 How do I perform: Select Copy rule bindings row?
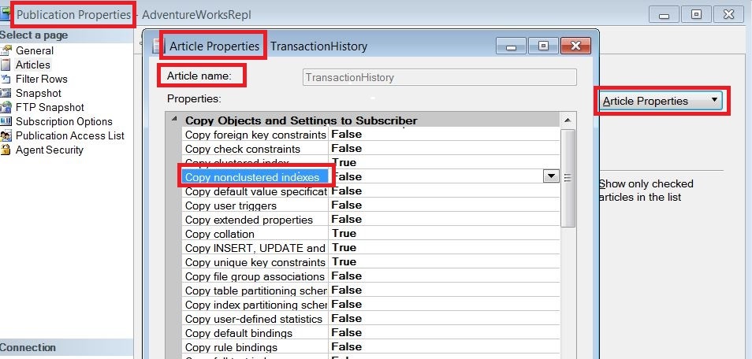tap(370, 347)
